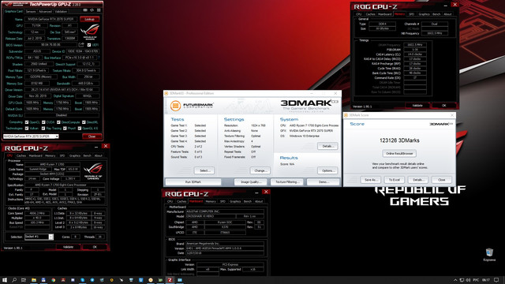Image resolution: width=505 pixels, height=284 pixels.
Task: Click the Lookup button in GPU-Z
Action: point(89,19)
